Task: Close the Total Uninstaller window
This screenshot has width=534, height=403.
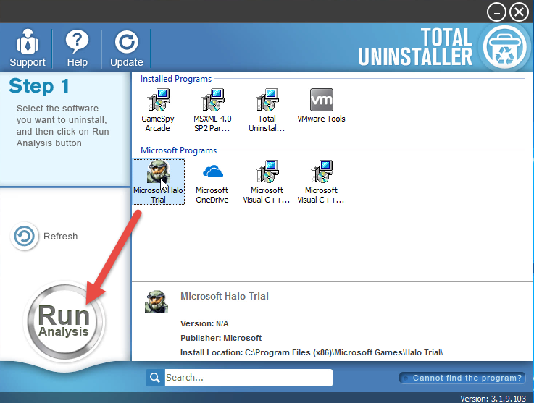Action: [519, 12]
